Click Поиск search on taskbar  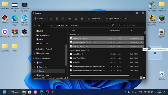(x=14, y=92)
